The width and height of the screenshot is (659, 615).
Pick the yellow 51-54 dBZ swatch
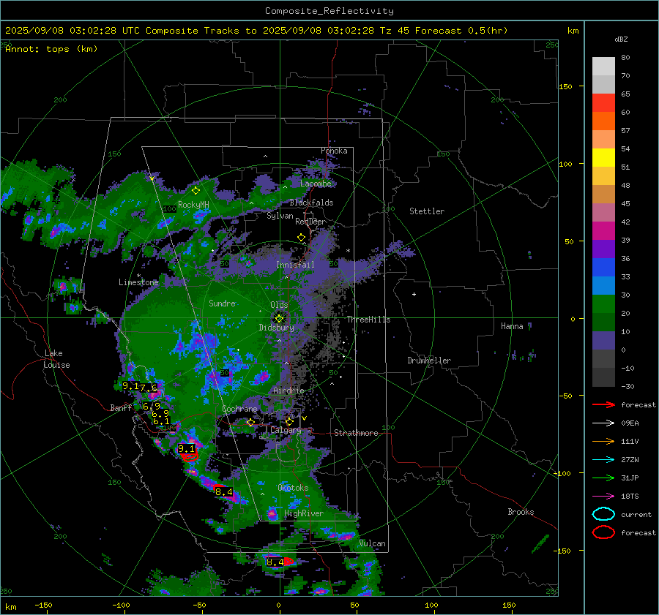pos(603,158)
